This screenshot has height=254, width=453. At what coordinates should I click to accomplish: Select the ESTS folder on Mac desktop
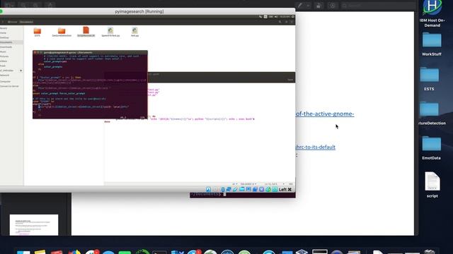click(430, 78)
